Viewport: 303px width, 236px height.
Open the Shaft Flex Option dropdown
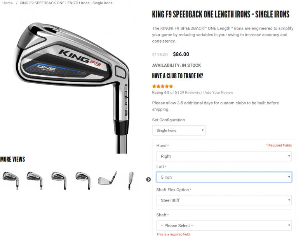coord(224,200)
